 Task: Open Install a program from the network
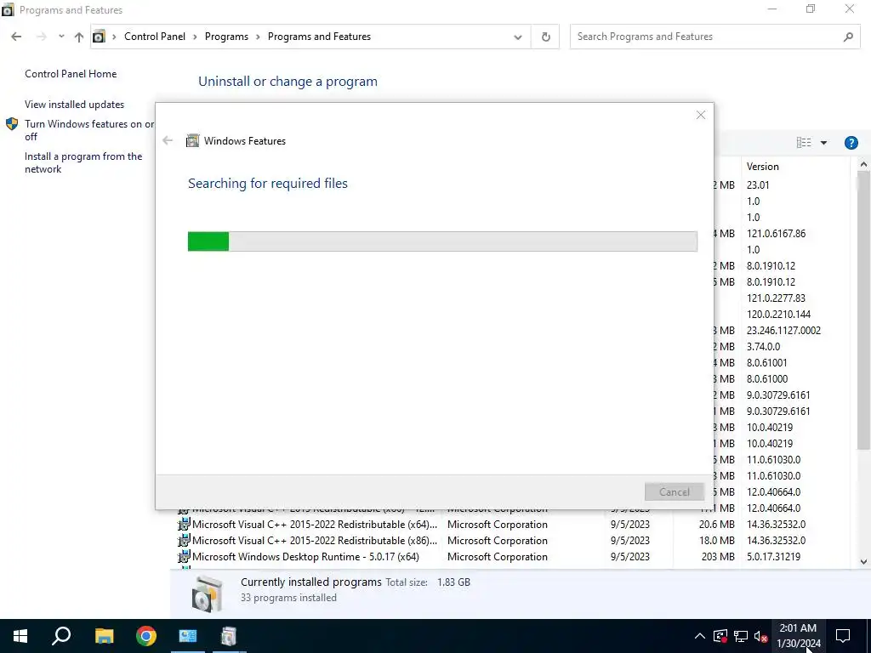click(83, 162)
